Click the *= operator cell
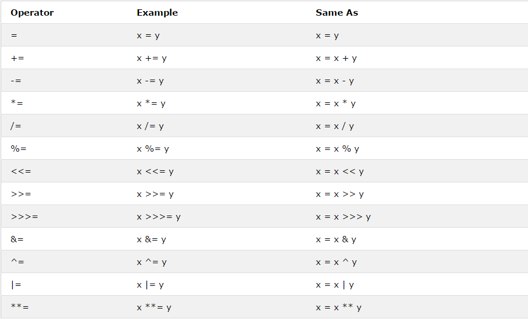This screenshot has height=319, width=528. click(x=17, y=103)
